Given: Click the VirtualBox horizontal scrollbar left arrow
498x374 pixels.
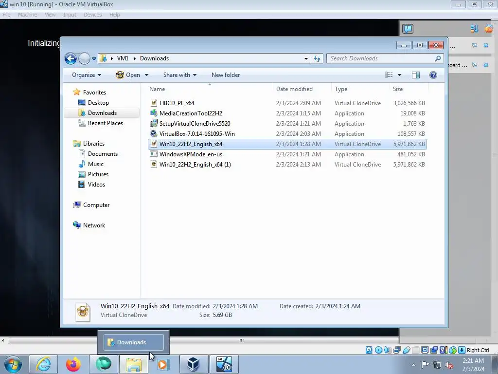Looking at the screenshot, I should point(3,340).
